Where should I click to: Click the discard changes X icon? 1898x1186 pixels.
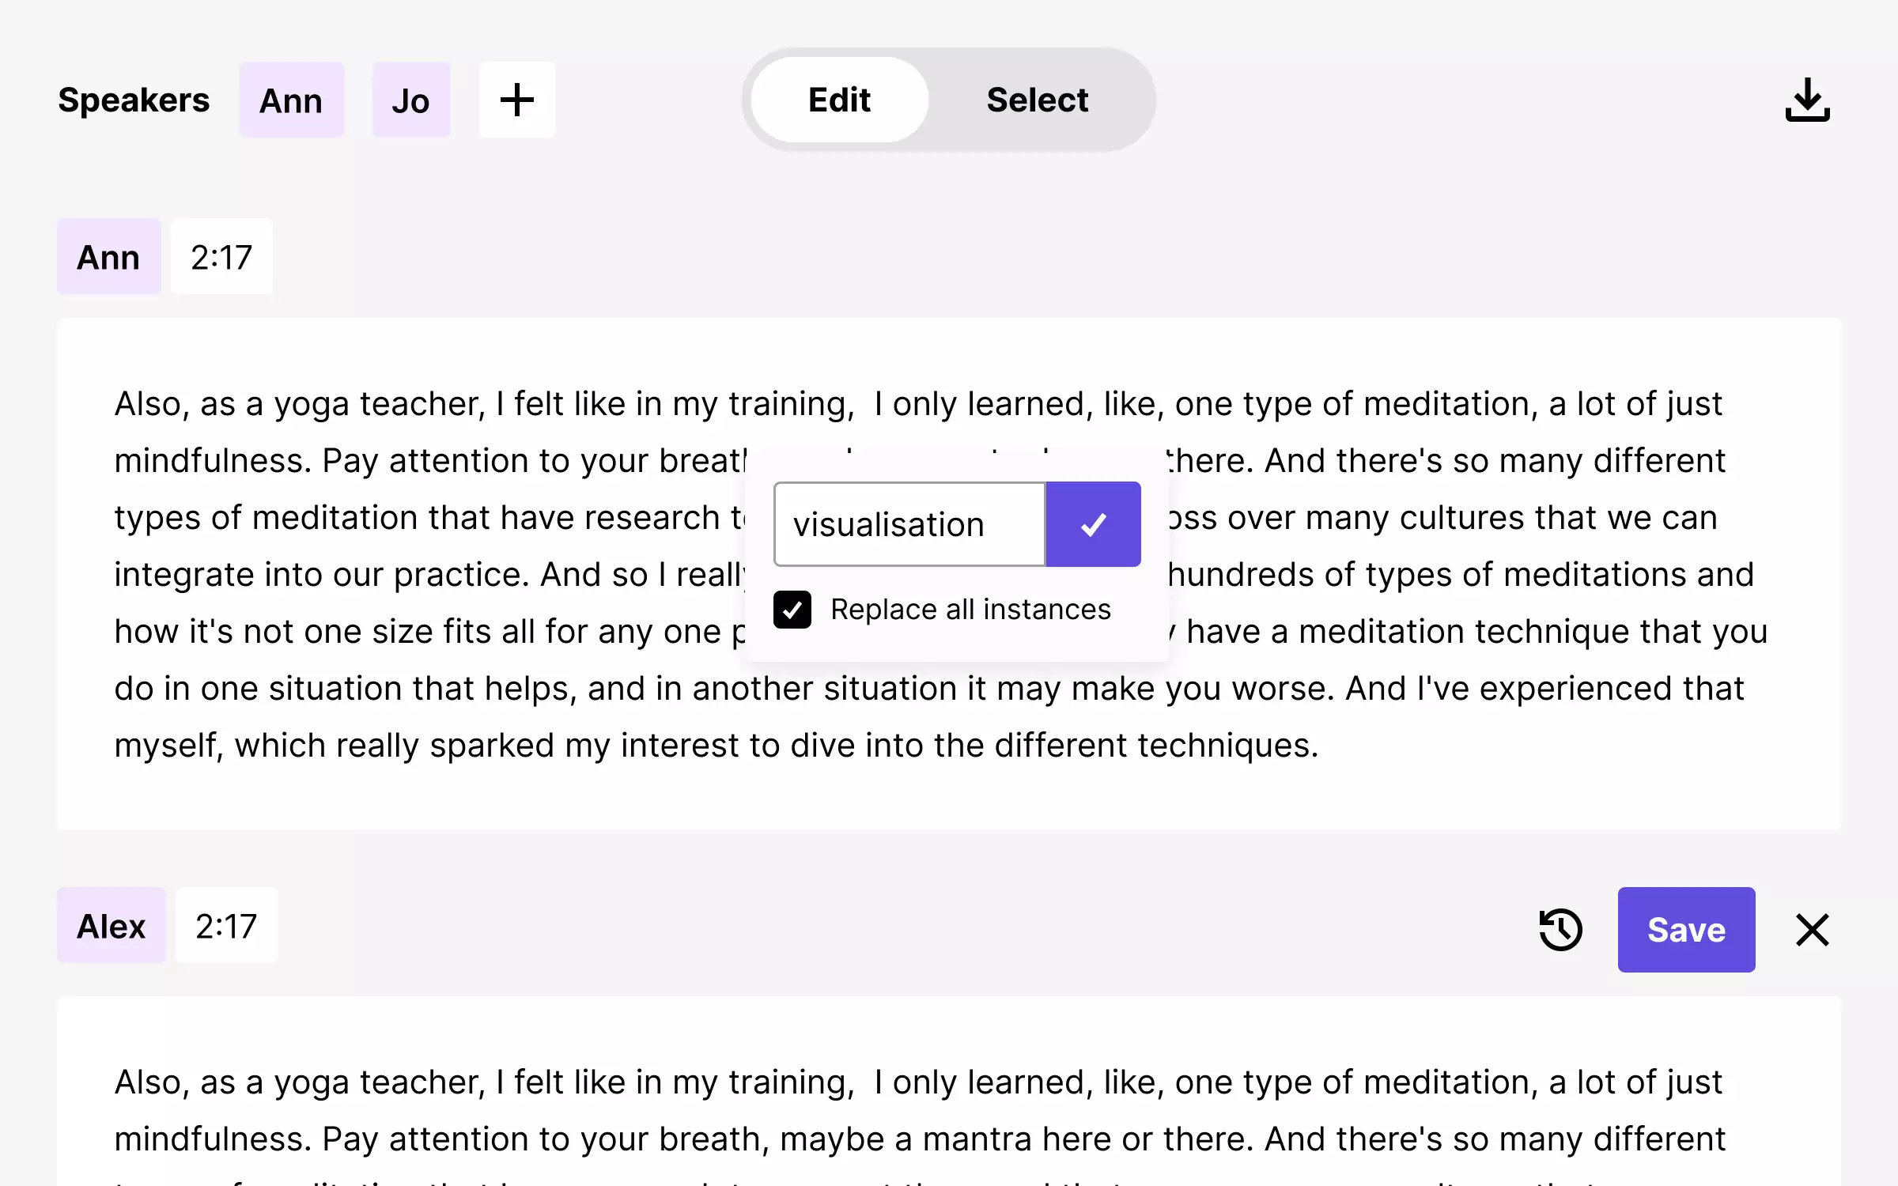(x=1813, y=929)
